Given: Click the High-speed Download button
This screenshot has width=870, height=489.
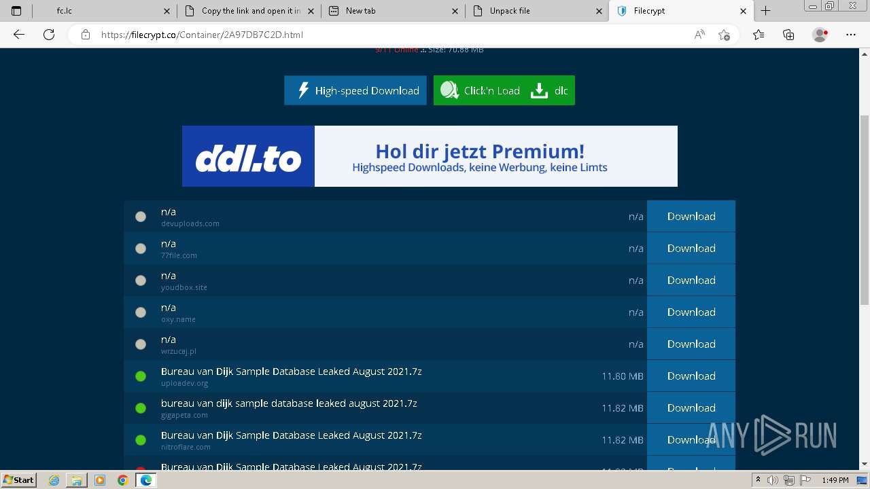Looking at the screenshot, I should click(355, 90).
